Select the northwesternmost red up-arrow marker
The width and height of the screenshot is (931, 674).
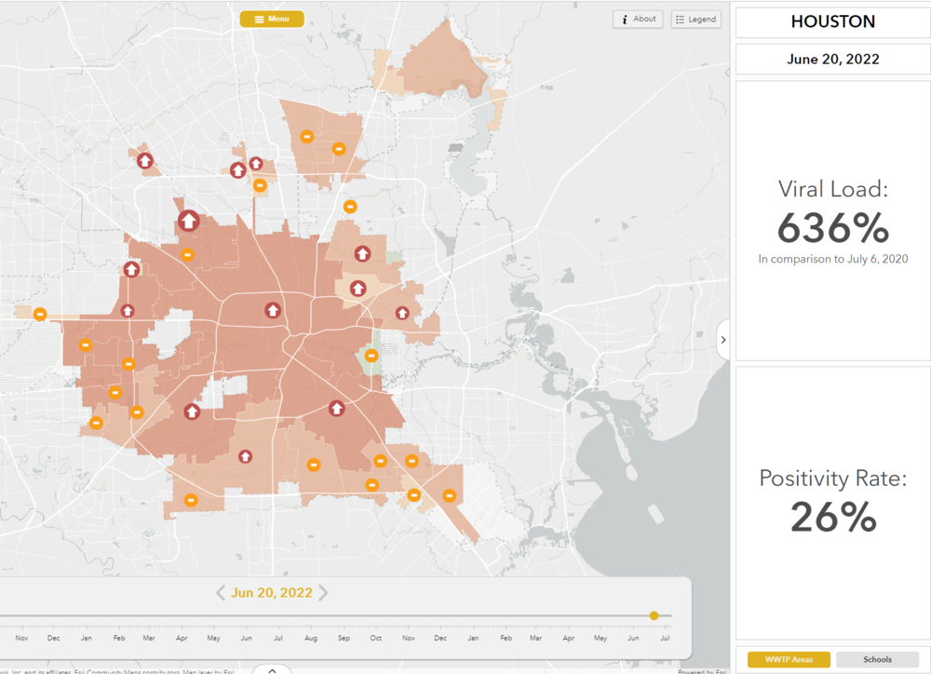click(145, 160)
